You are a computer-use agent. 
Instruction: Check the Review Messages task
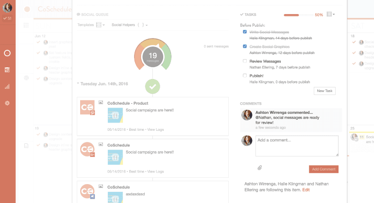pos(245,62)
